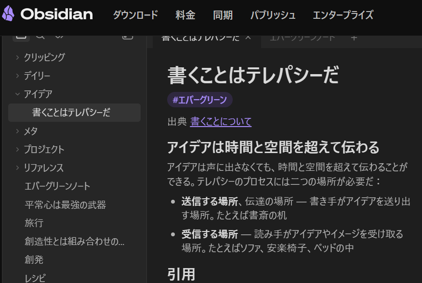This screenshot has height=283, width=422.
Task: Select 同期 in the top navigation
Action: pyautogui.click(x=223, y=15)
